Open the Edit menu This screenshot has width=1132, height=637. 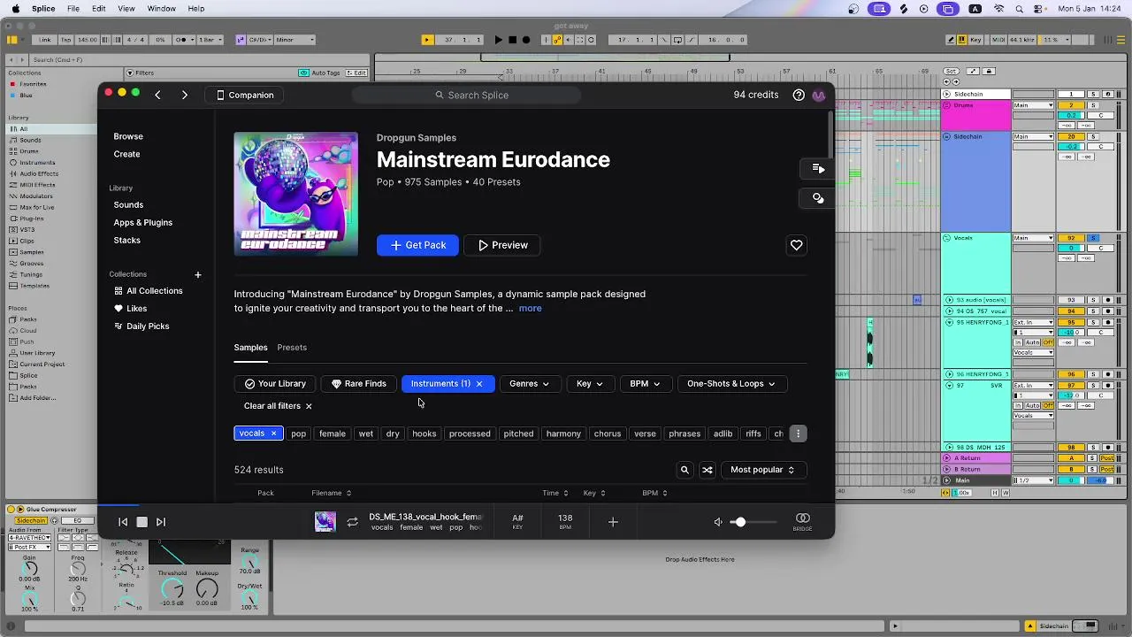pyautogui.click(x=99, y=9)
